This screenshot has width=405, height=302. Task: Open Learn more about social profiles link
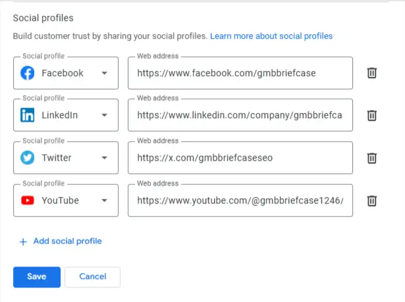point(271,36)
